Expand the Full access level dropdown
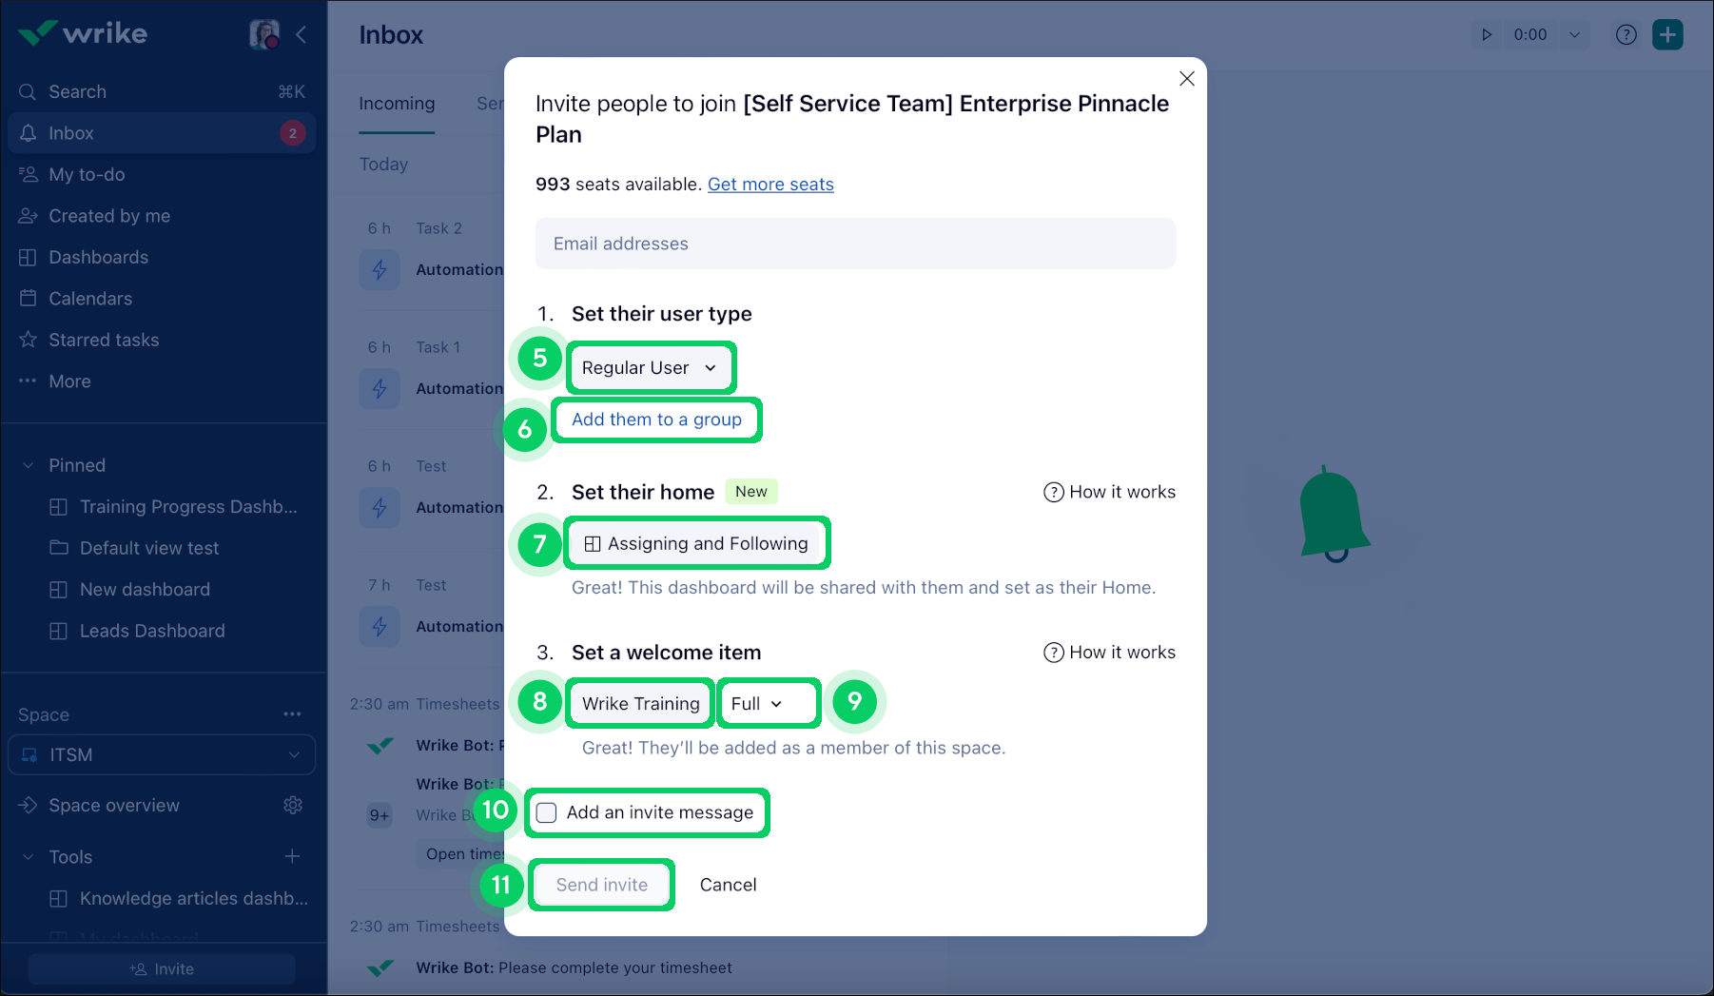This screenshot has width=1714, height=996. coord(757,704)
